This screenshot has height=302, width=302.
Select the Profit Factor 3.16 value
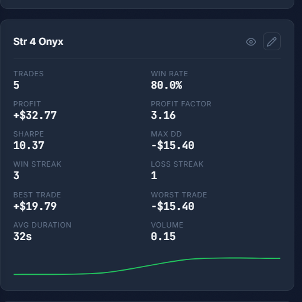pos(163,115)
